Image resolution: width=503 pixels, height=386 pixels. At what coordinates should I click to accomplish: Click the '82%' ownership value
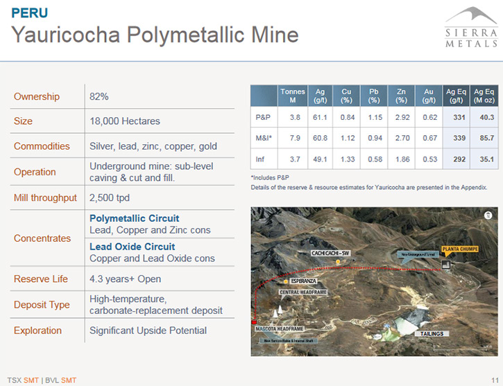tap(99, 96)
